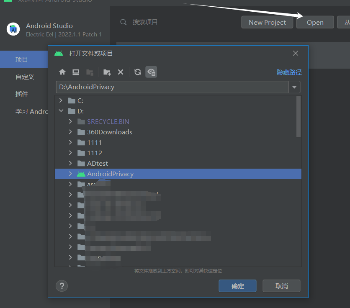This screenshot has width=350, height=308.
Task: Click the folder icon beside 1112
Action: pyautogui.click(x=81, y=153)
